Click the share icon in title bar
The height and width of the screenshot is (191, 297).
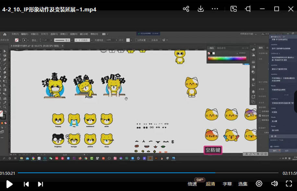[x=186, y=9]
